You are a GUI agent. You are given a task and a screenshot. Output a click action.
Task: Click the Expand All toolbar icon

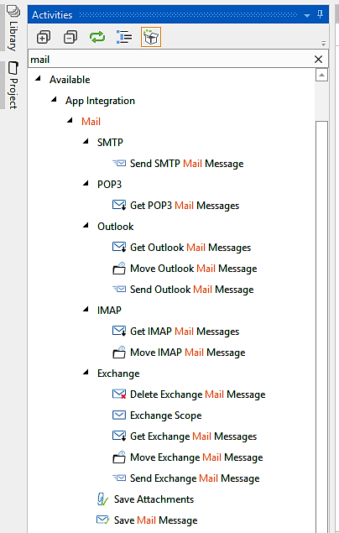click(x=44, y=37)
